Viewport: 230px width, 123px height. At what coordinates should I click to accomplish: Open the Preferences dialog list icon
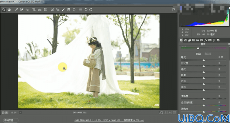(80, 9)
